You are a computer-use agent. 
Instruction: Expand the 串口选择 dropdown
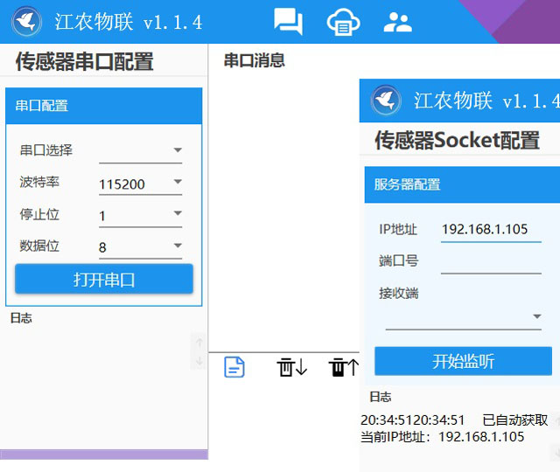pos(140,150)
